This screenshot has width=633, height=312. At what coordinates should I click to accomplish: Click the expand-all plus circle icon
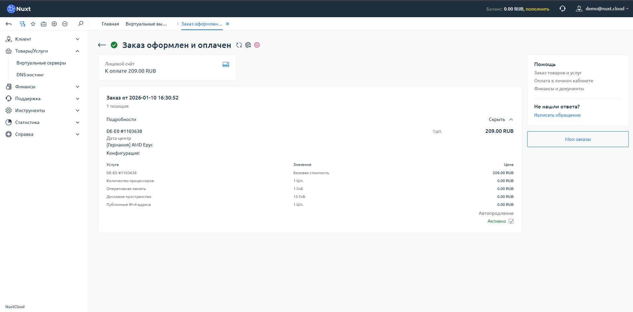54,24
